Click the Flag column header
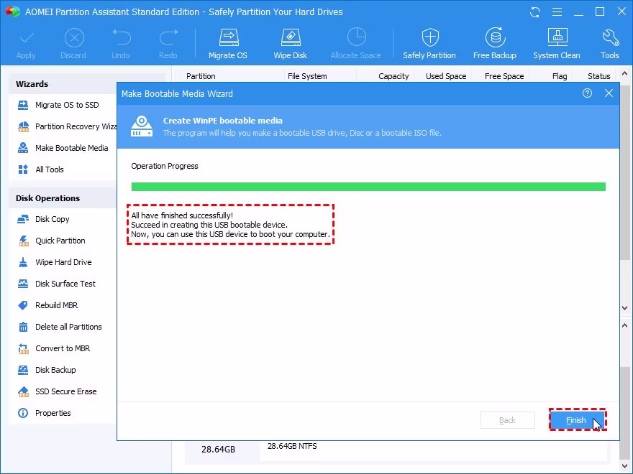The image size is (633, 474). point(560,76)
